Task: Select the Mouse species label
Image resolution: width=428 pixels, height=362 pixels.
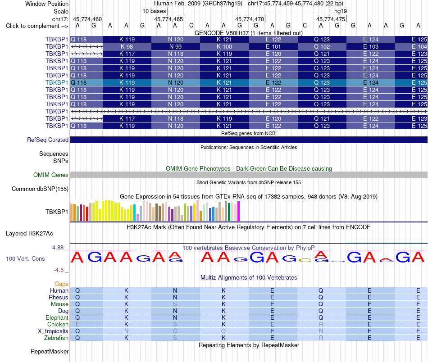Action: click(x=59, y=304)
